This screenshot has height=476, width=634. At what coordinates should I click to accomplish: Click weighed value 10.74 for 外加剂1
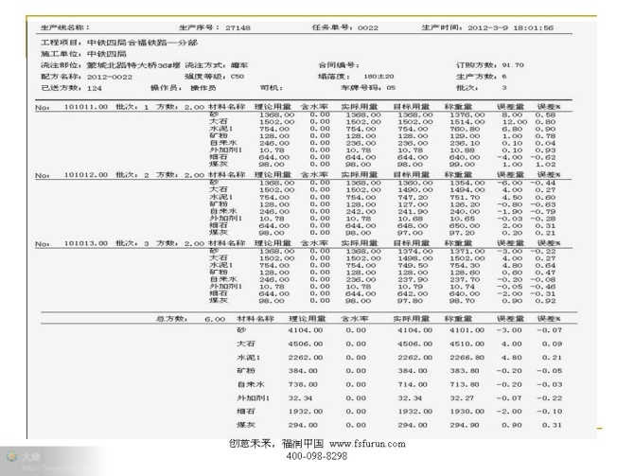point(462,287)
